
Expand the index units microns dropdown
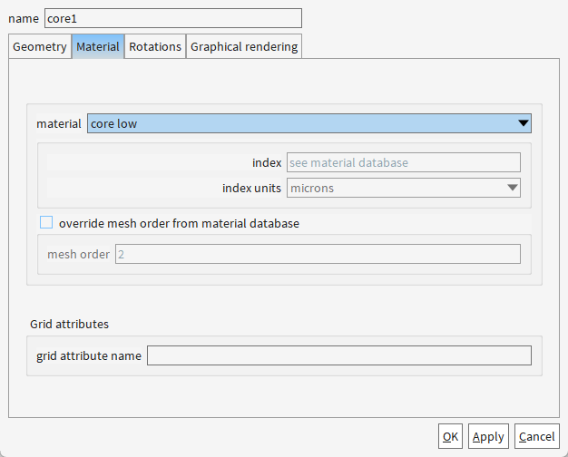404,188
